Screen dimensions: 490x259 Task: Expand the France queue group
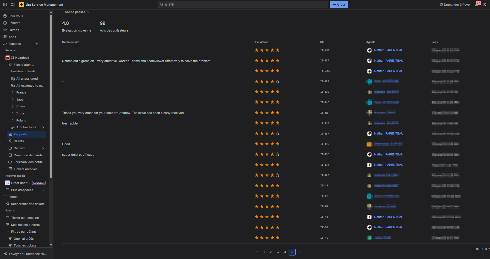[13, 92]
